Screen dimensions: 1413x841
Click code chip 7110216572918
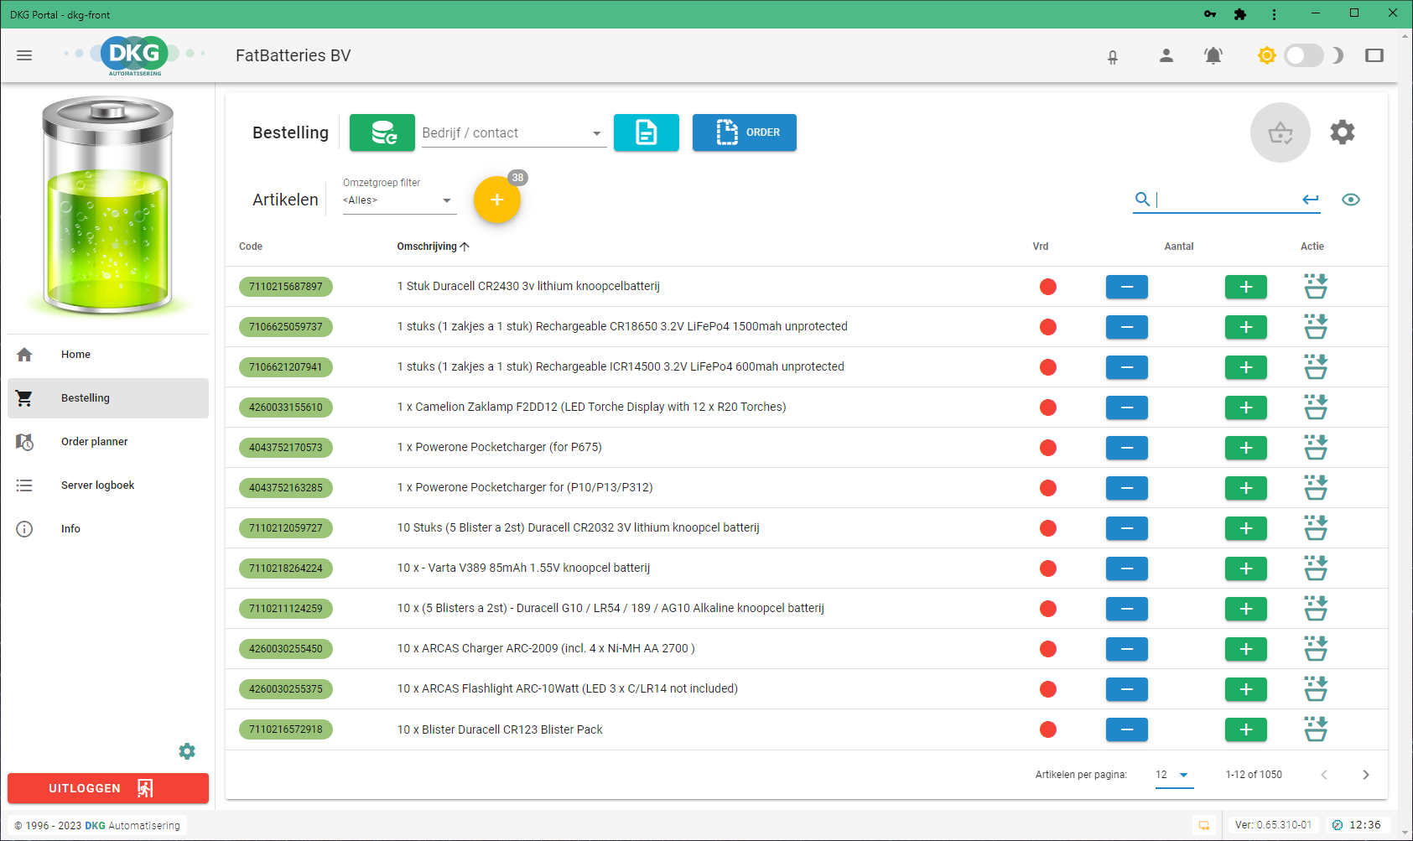286,729
